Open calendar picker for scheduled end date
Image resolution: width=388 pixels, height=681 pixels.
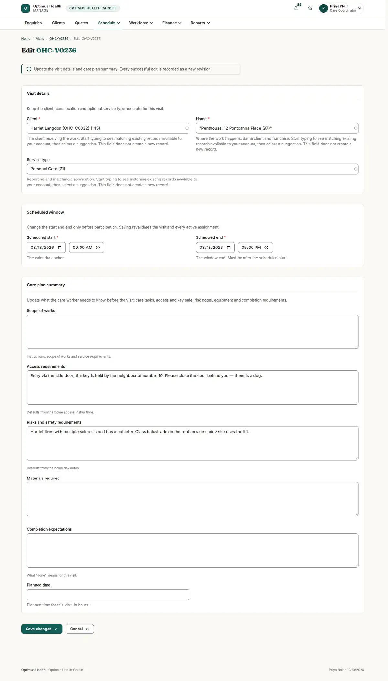pos(229,248)
